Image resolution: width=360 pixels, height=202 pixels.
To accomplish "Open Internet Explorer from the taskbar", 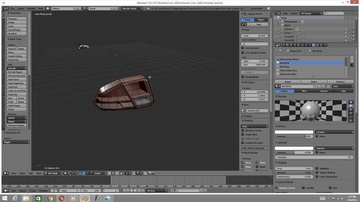I will point(15,198).
